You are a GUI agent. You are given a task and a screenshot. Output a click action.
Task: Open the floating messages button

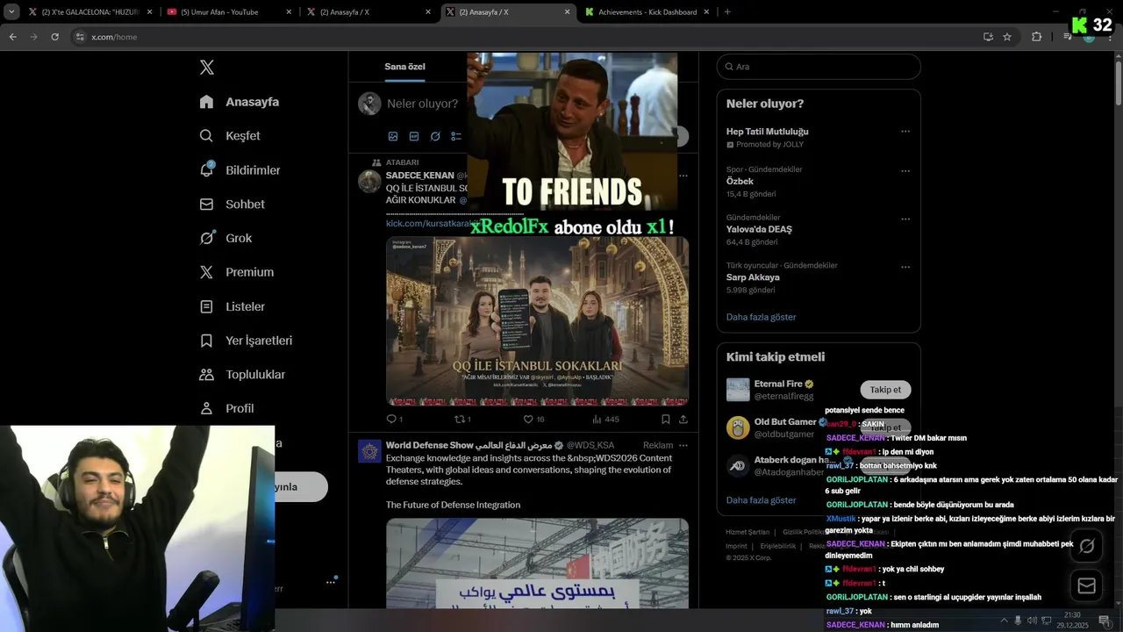[x=1086, y=585]
